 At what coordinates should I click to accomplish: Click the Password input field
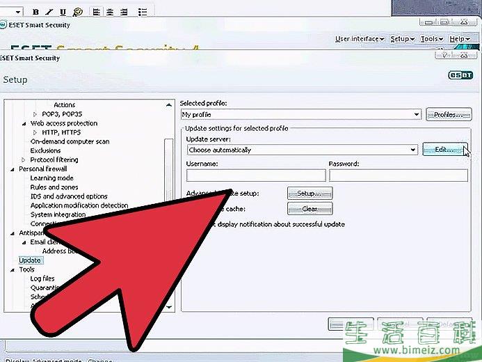(x=399, y=175)
